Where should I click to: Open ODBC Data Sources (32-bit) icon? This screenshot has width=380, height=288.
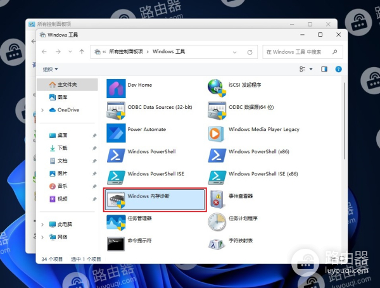pyautogui.click(x=116, y=111)
